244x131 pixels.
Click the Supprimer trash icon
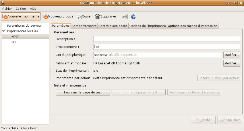point(98,17)
